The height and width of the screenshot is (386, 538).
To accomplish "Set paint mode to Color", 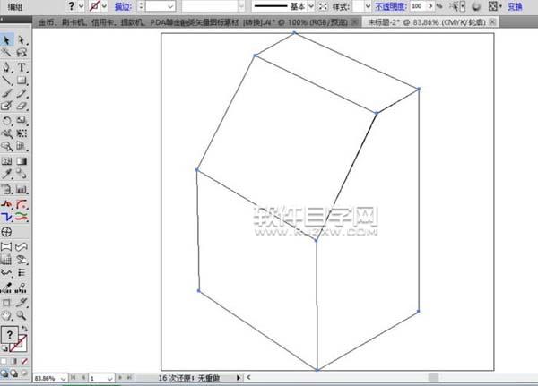I will pos(4,361).
